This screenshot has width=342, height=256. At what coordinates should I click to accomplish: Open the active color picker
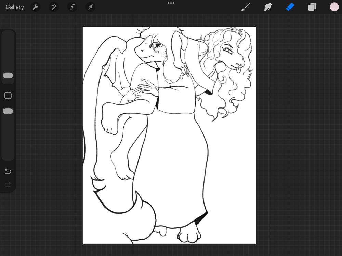[334, 7]
